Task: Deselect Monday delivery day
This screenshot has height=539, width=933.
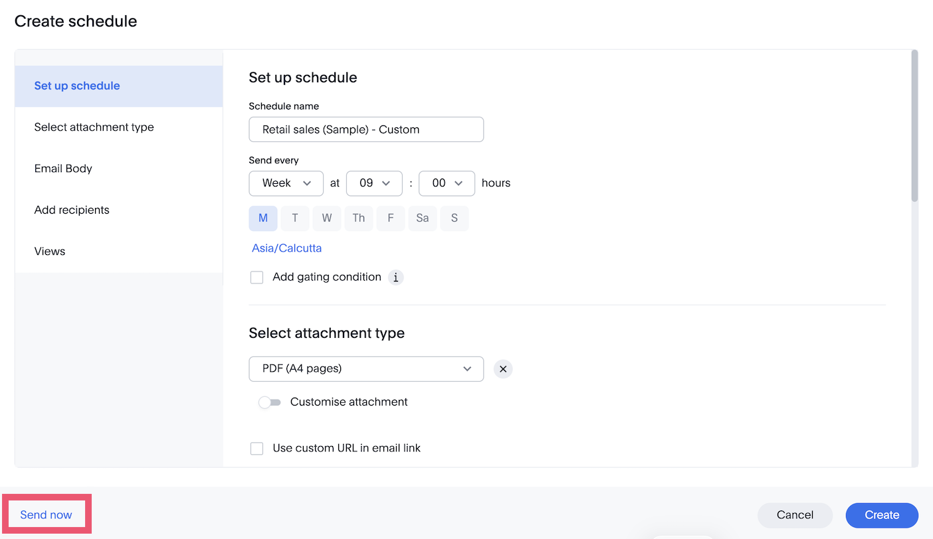Action: coord(263,218)
